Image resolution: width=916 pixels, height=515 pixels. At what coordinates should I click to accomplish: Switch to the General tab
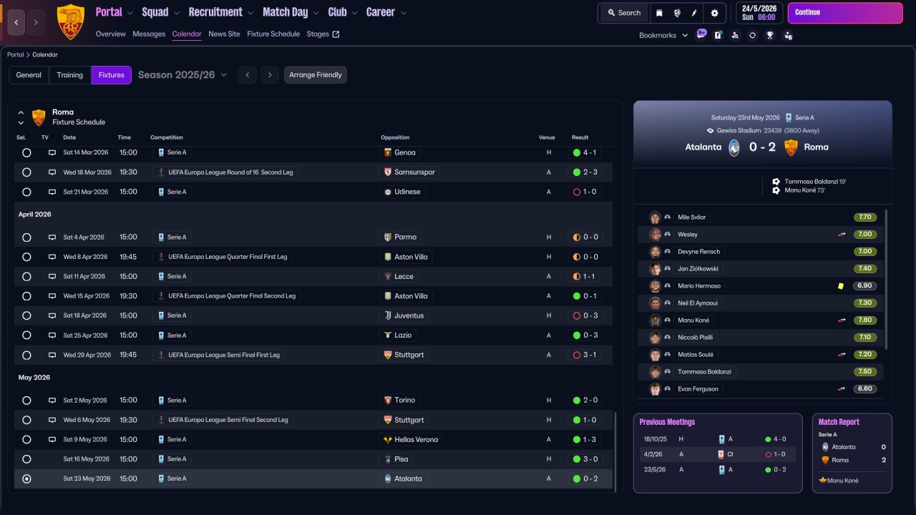pos(29,75)
